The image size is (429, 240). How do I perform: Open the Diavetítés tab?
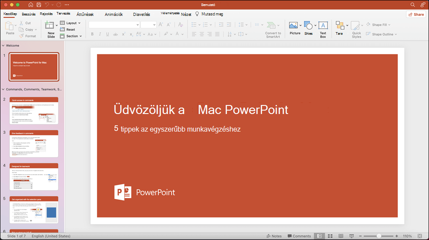pos(141,14)
